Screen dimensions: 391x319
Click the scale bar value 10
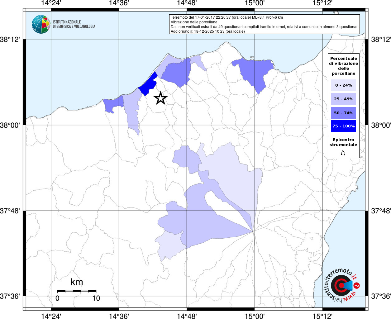pos(96,298)
